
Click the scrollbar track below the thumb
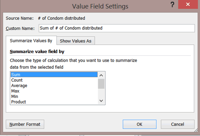(x=101, y=93)
